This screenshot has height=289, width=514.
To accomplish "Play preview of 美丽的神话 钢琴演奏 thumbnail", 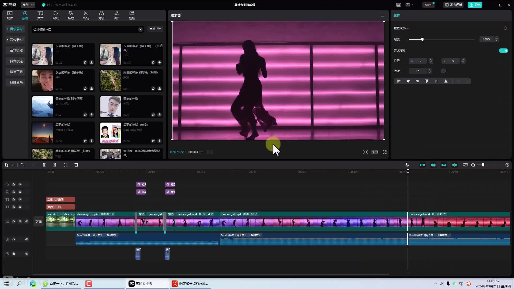I will click(43, 107).
